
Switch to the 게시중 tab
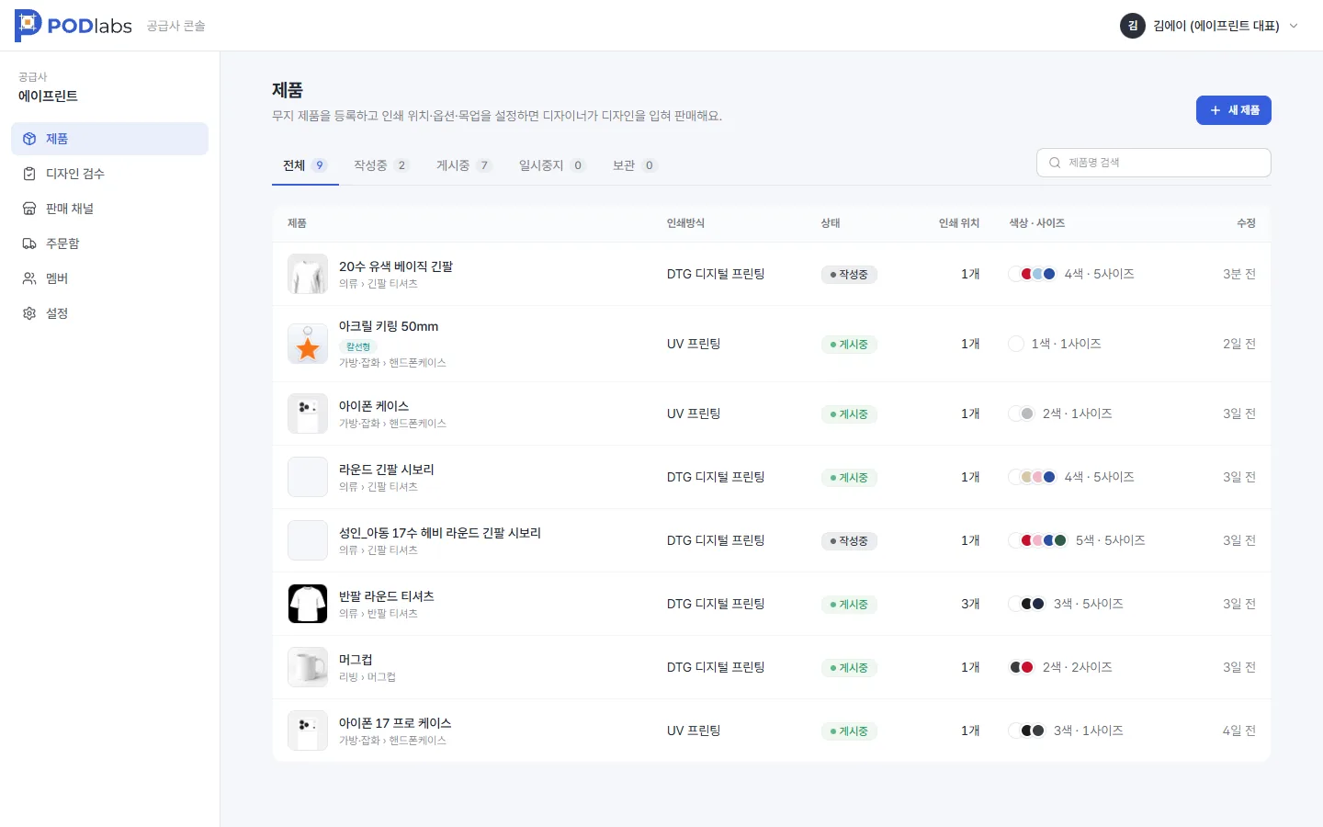464,165
